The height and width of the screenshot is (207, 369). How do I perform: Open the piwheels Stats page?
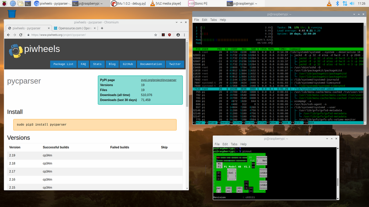(97, 64)
